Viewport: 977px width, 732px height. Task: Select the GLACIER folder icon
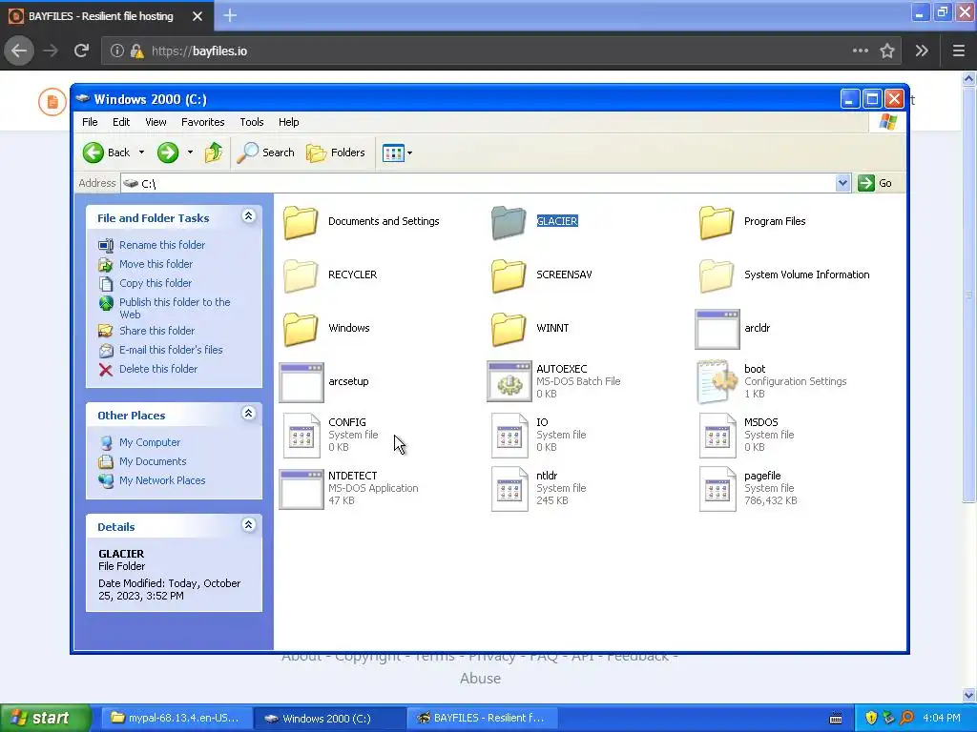coord(509,222)
